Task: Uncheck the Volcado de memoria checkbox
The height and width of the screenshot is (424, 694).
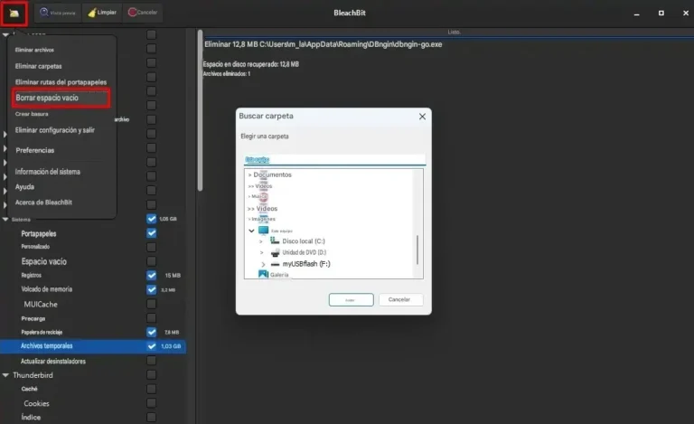Action: tap(152, 289)
